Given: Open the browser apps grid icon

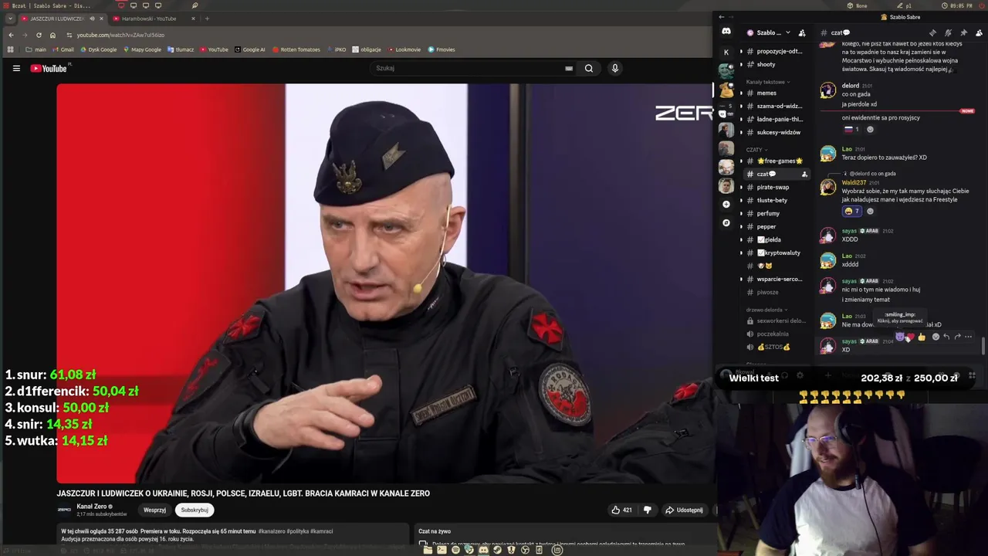Looking at the screenshot, I should (x=10, y=49).
